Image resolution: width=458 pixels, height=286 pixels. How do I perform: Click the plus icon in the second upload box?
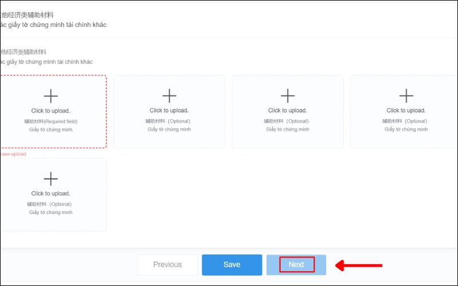[x=169, y=96]
